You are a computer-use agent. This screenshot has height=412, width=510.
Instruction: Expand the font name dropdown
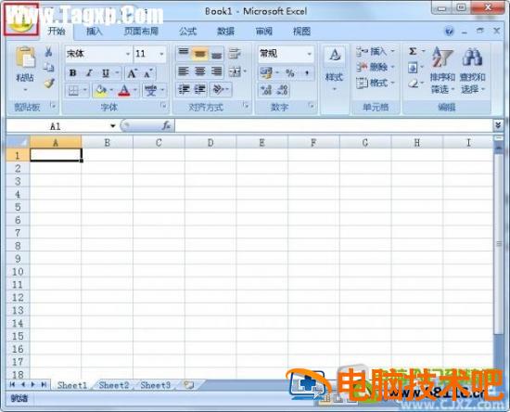click(128, 54)
